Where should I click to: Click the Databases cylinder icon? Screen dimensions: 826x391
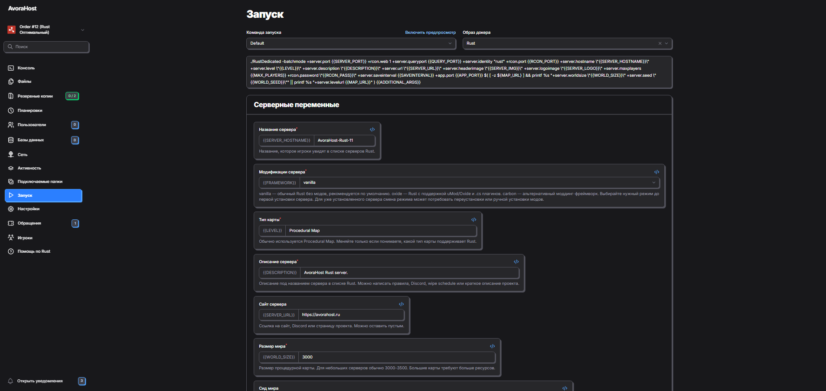(11, 140)
